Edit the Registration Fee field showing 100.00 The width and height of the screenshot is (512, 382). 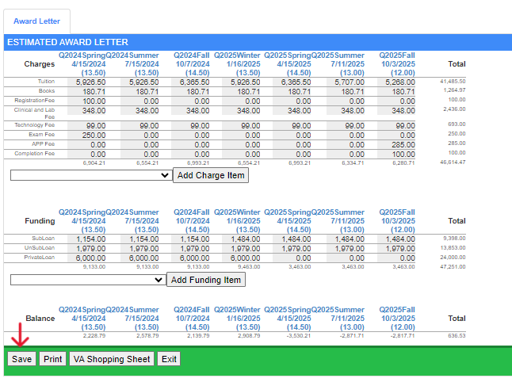(x=95, y=101)
